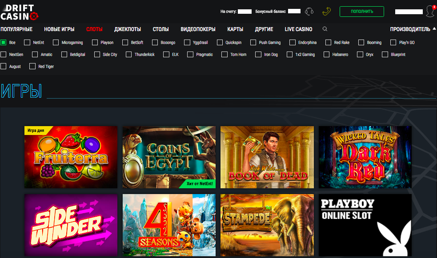Image resolution: width=437 pixels, height=258 pixels.
Task: Enable the NetEnt provider checkbox
Action: coord(27,43)
